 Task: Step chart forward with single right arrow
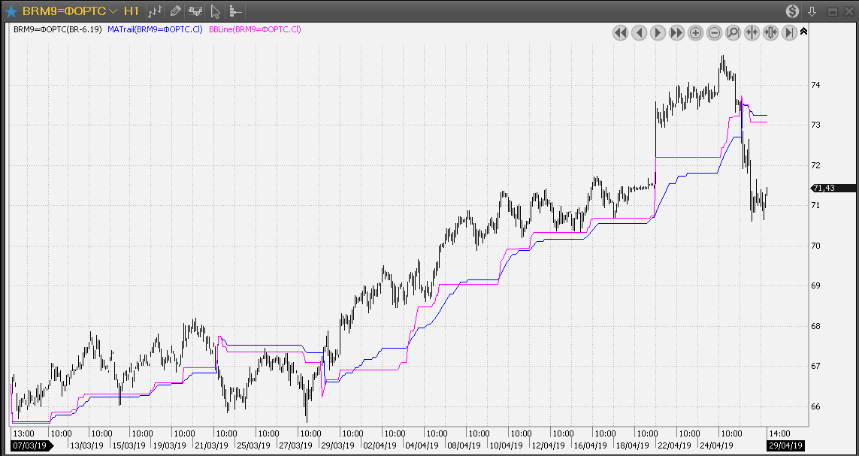(x=658, y=32)
